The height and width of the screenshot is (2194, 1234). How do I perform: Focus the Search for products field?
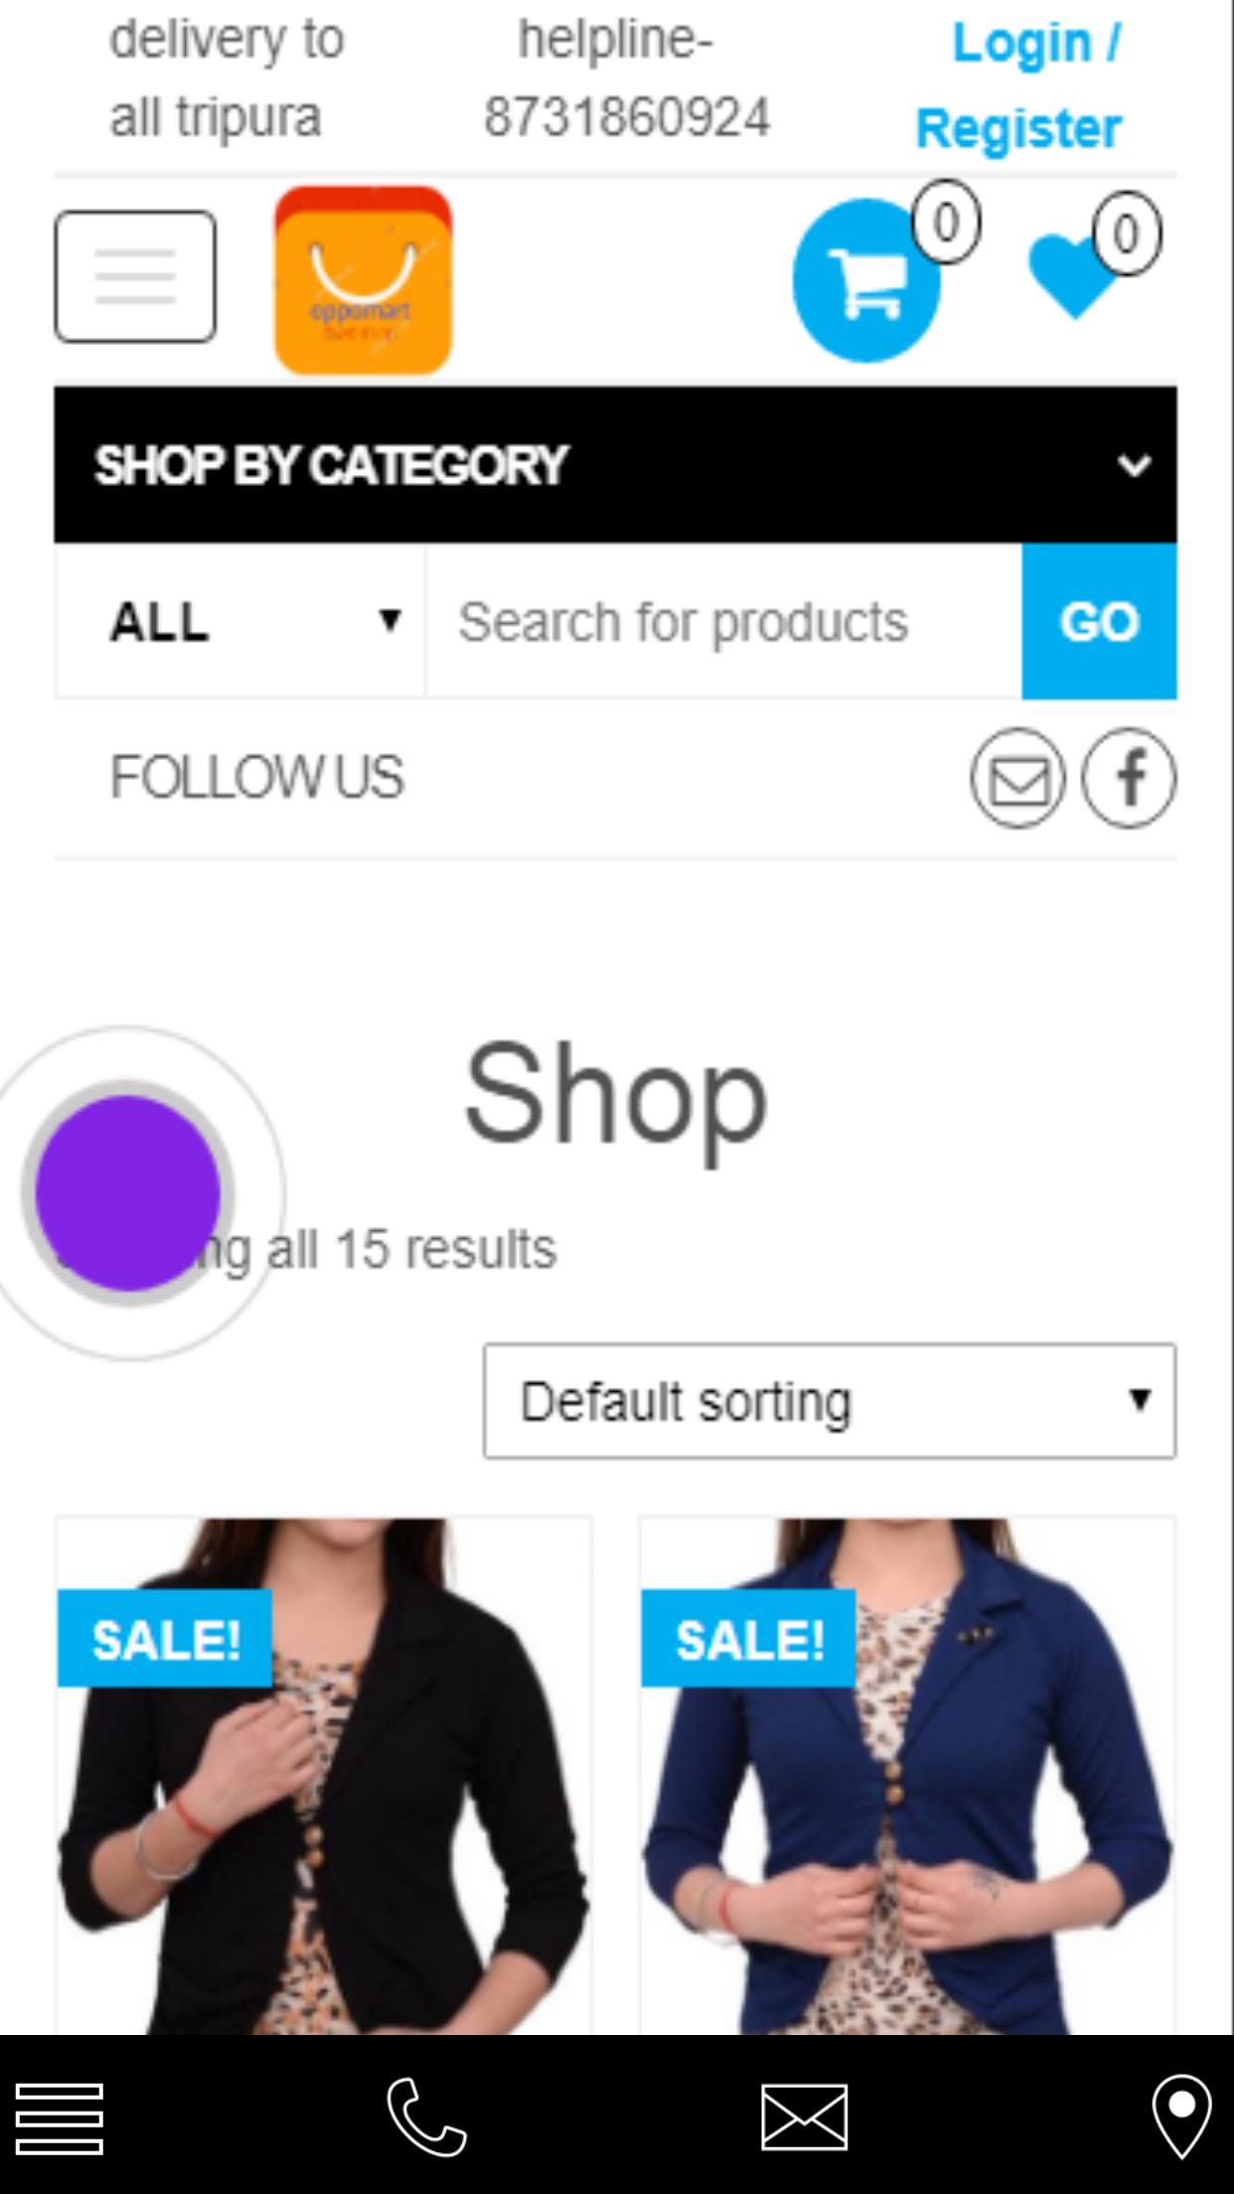tap(723, 622)
